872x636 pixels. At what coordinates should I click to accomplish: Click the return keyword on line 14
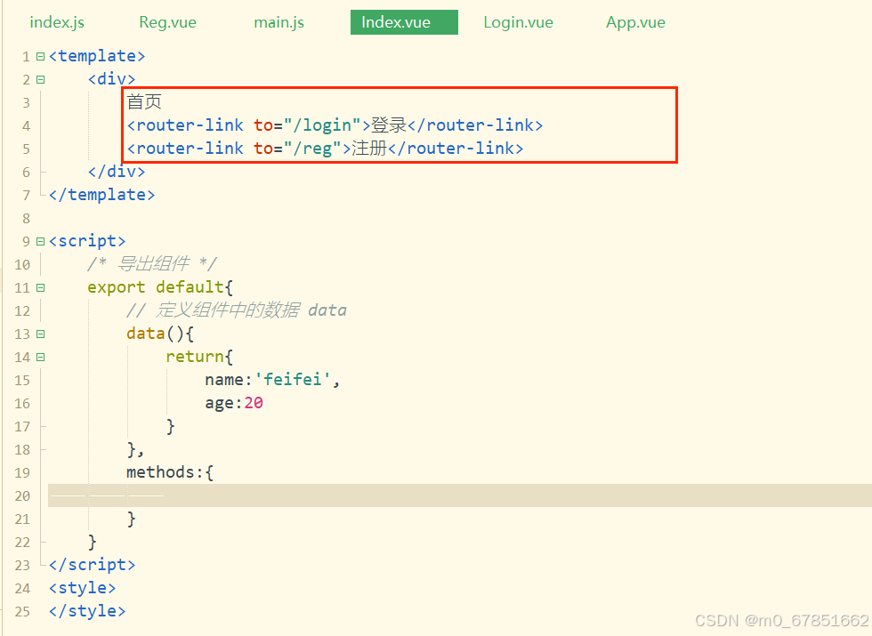tap(195, 357)
